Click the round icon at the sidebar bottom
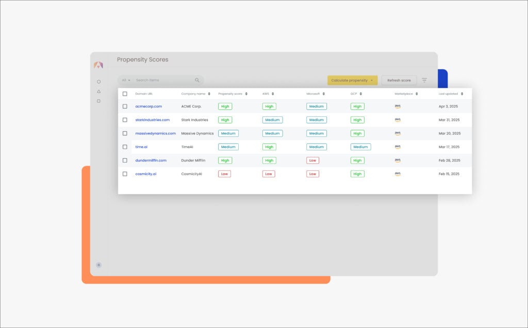Viewport: 528px width, 328px height. (x=98, y=265)
